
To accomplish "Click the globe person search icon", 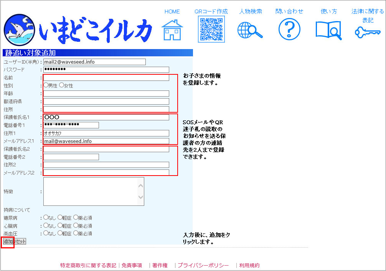I will pyautogui.click(x=250, y=30).
